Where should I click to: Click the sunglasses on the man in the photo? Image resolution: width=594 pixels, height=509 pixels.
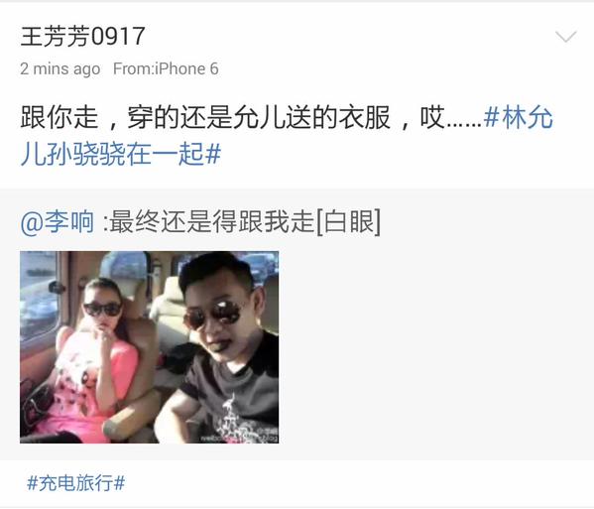coord(213,316)
